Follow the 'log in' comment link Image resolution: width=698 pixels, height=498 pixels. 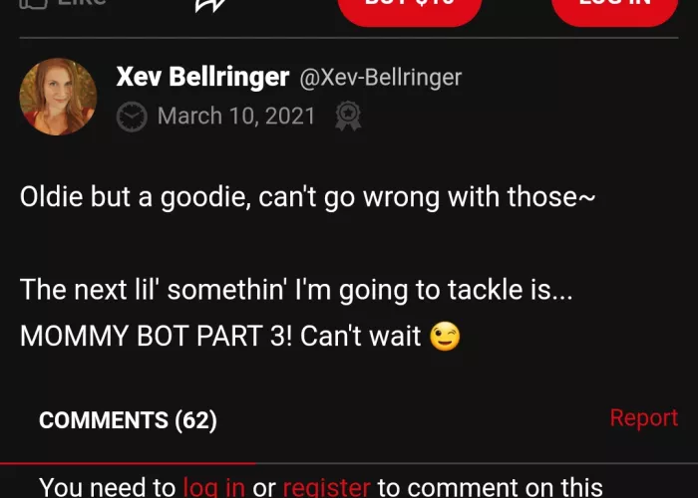pyautogui.click(x=214, y=487)
